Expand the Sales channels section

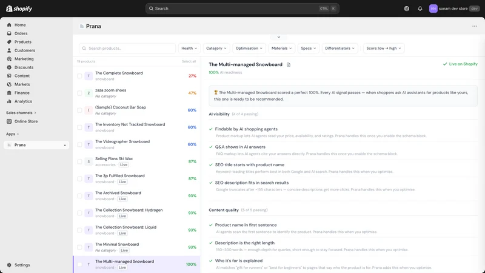click(21, 113)
